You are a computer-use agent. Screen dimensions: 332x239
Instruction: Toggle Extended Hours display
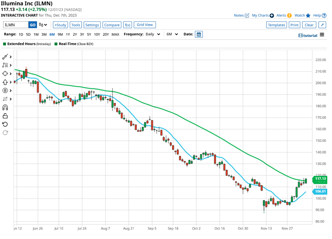coord(4,44)
